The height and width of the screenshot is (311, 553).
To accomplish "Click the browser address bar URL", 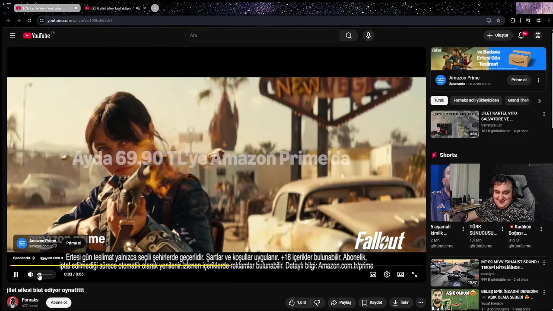I will pyautogui.click(x=80, y=20).
